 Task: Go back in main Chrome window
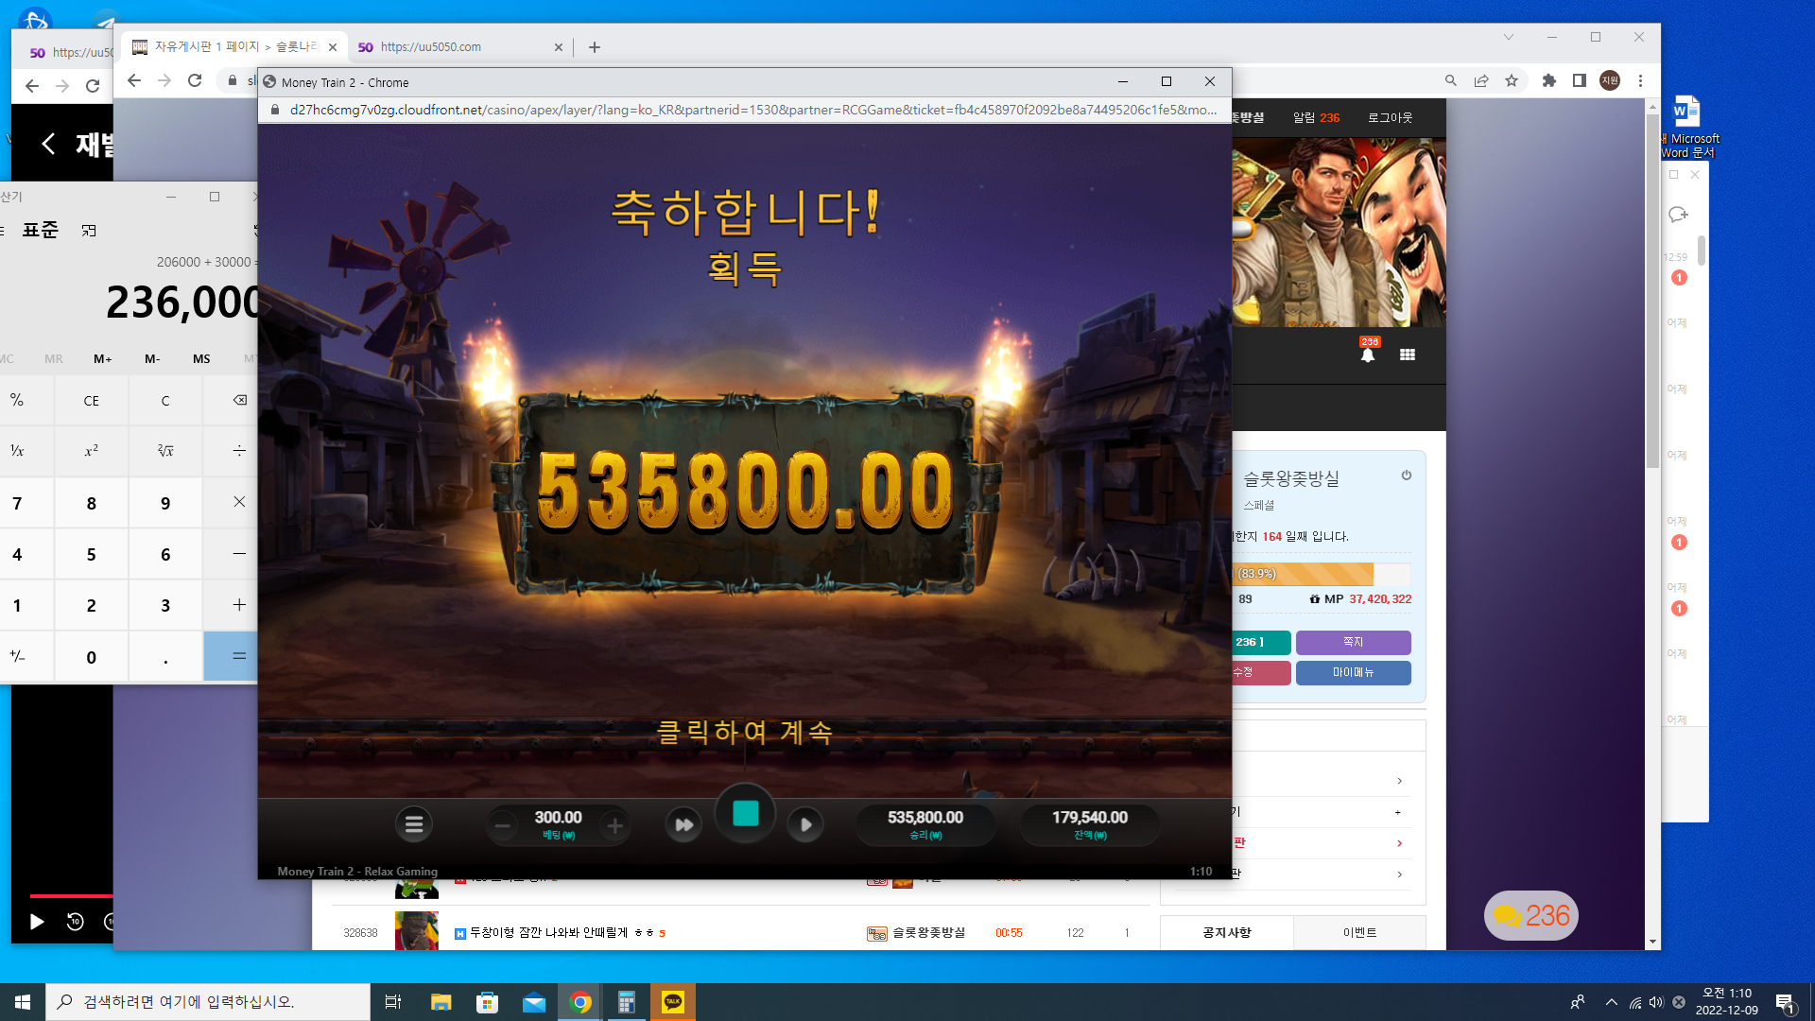tap(134, 80)
